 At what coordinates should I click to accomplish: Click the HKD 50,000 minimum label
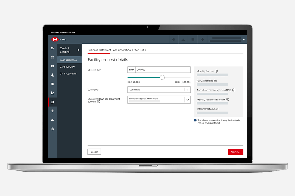133,82
